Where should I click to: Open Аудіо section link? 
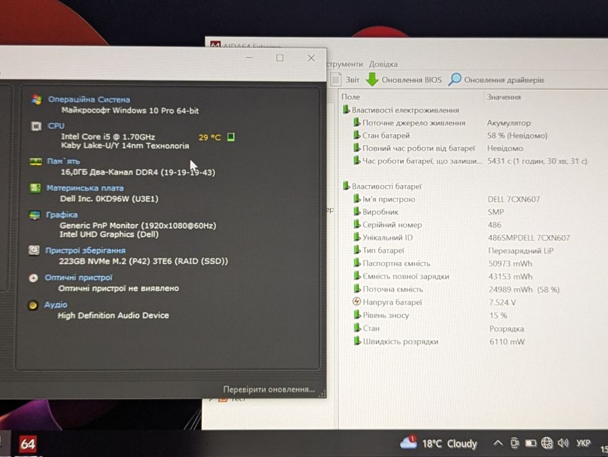click(55, 304)
